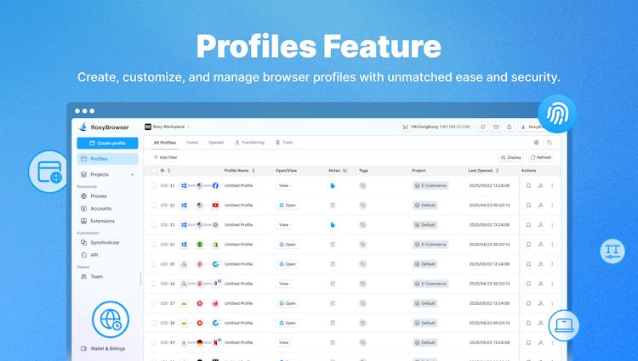
Task: Click Add filter
Action: [x=165, y=157]
